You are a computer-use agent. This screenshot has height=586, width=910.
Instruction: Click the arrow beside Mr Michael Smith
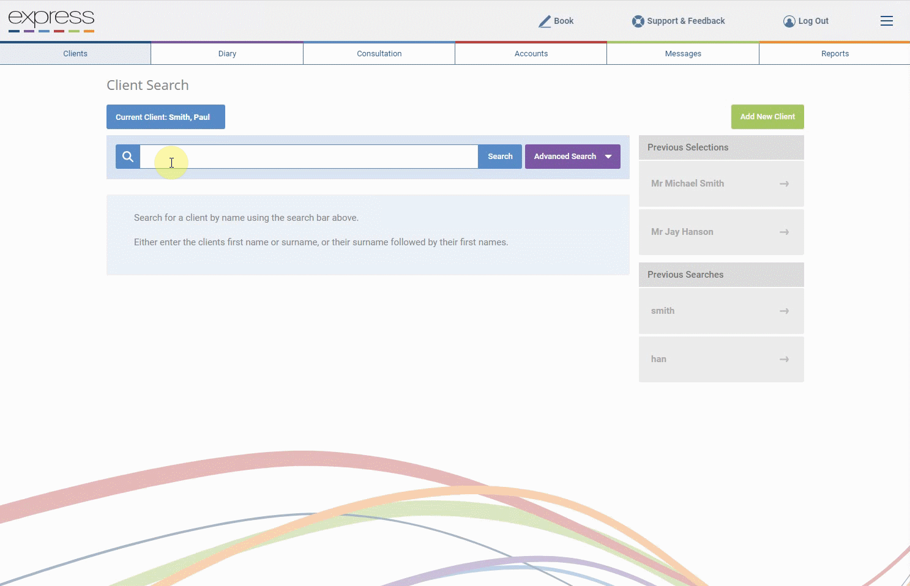784,184
